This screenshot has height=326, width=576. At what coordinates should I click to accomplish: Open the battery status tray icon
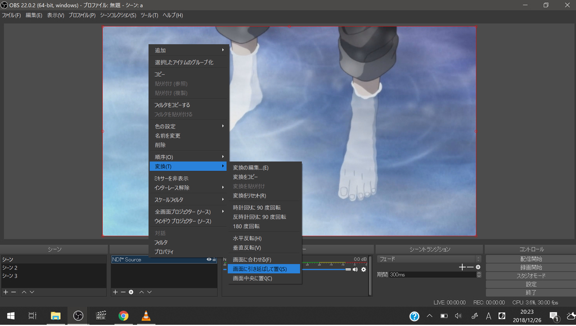(x=444, y=316)
